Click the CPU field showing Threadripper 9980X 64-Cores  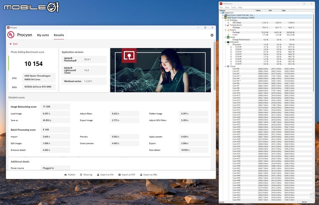click(39, 78)
